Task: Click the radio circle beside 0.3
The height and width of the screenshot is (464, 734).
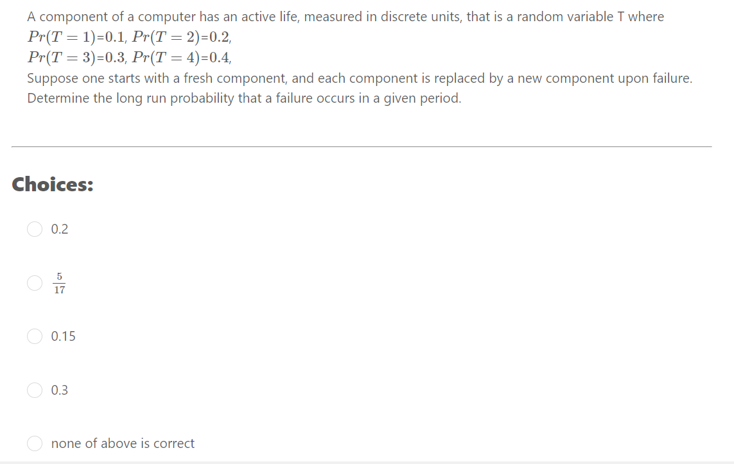Action: coord(35,390)
